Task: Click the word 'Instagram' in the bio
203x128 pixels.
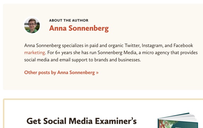Action: (x=152, y=46)
